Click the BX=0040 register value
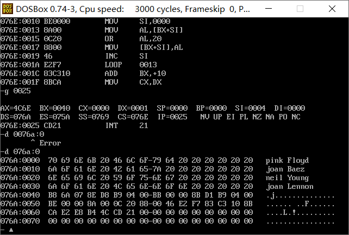The image size is (349, 235). 55,108
